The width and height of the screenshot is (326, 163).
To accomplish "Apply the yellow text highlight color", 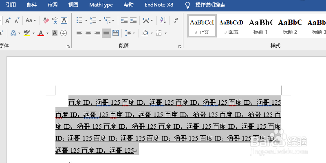I will [x=27, y=33].
